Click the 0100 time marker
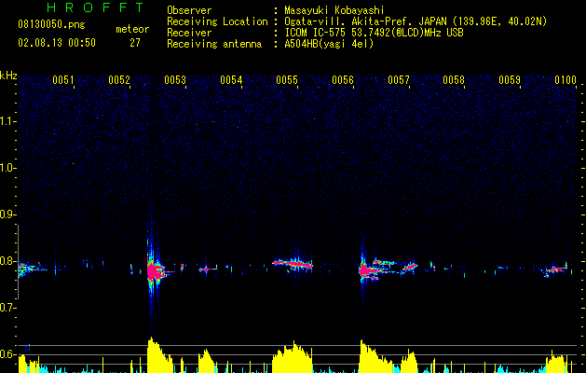The width and height of the screenshot is (586, 373). [x=566, y=80]
